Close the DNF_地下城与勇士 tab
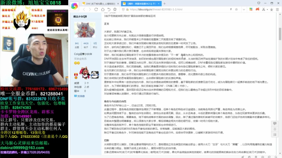This screenshot has width=282, height=158. (x=118, y=4)
